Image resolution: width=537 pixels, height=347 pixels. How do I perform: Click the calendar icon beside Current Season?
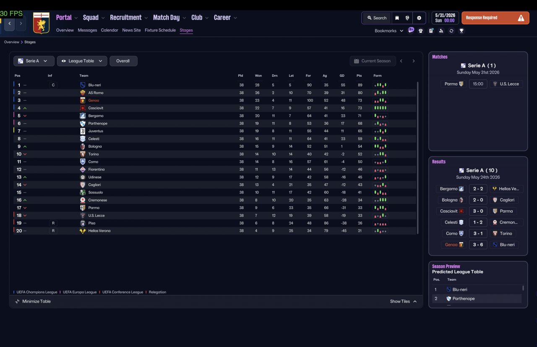coord(357,61)
